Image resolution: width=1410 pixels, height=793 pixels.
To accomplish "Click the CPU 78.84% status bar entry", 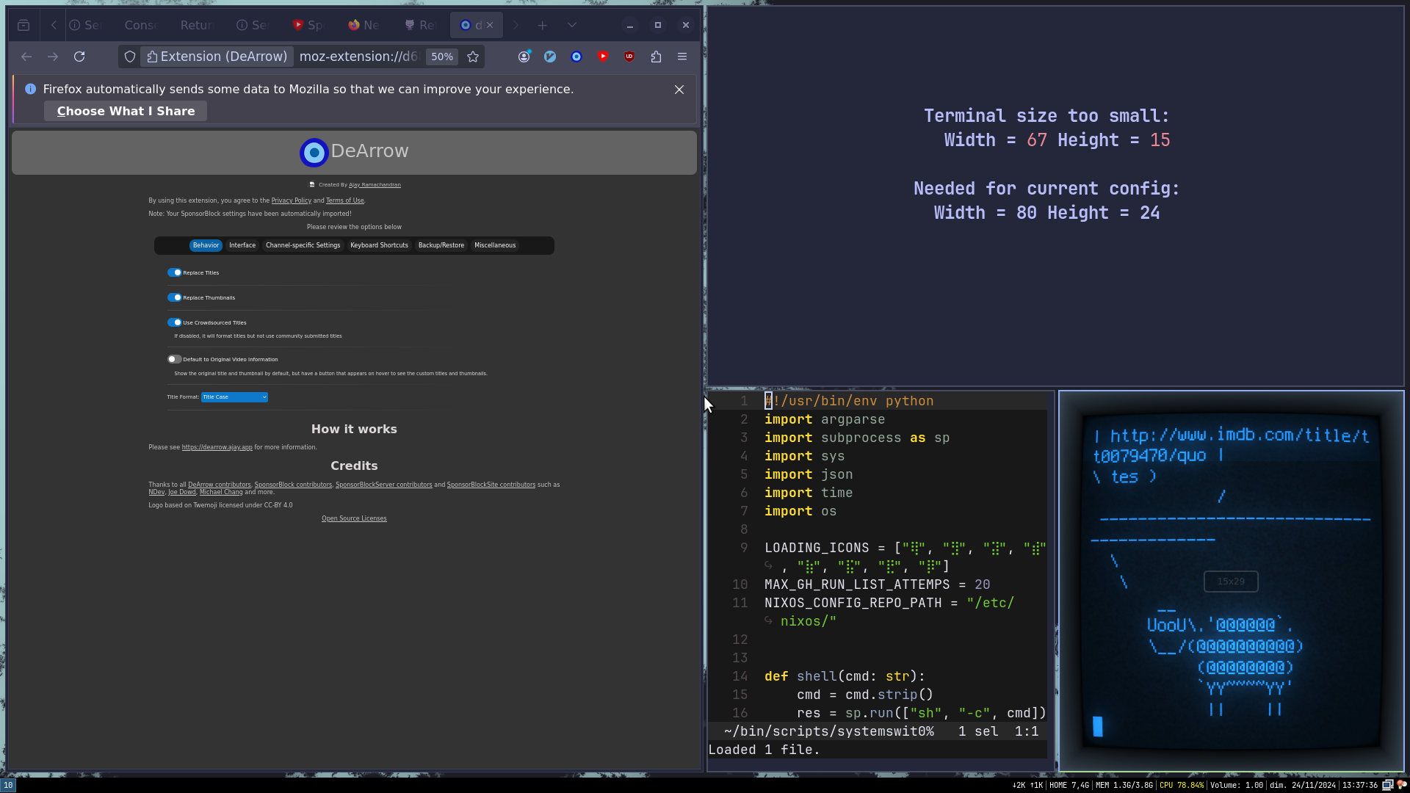I will click(1181, 785).
